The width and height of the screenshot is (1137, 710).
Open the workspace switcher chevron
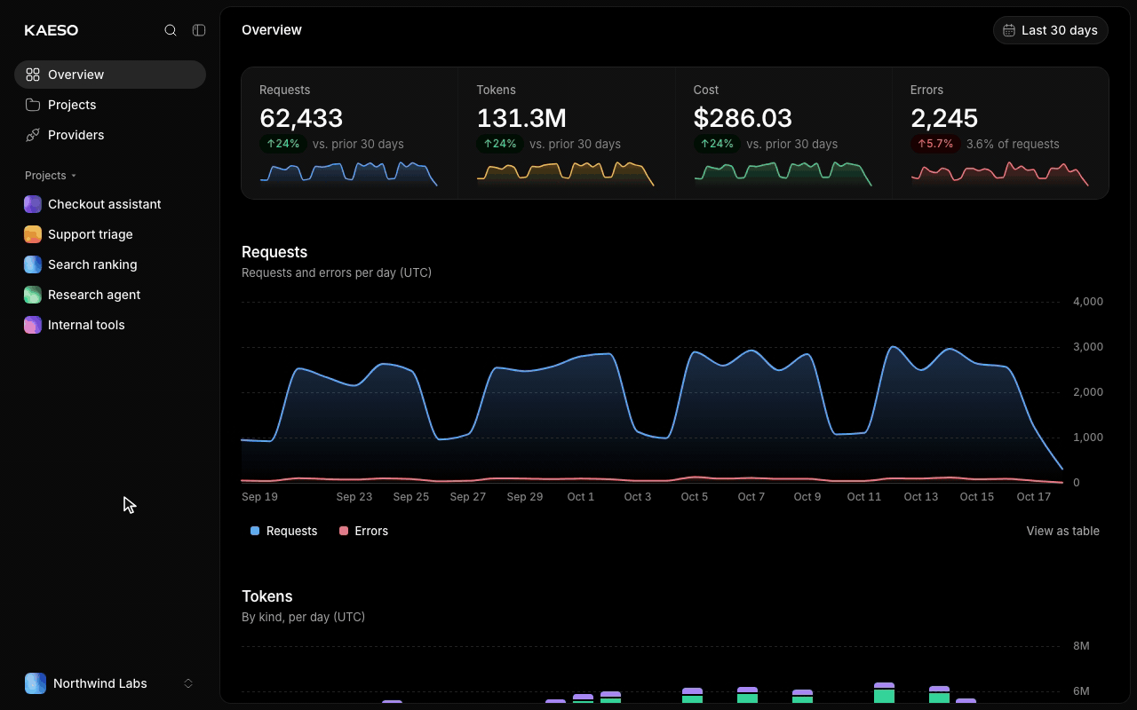[x=188, y=683]
